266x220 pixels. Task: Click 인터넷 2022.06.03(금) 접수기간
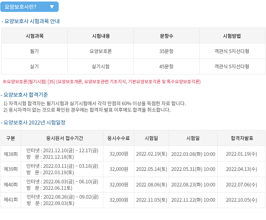(62, 182)
